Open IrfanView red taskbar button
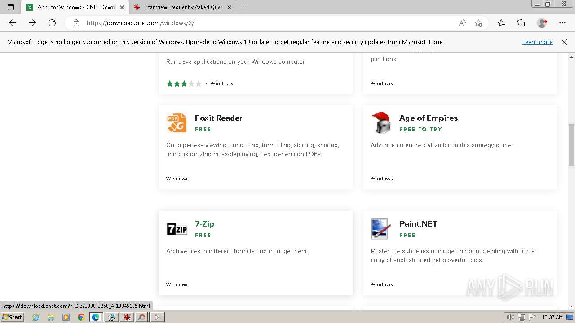 127,317
